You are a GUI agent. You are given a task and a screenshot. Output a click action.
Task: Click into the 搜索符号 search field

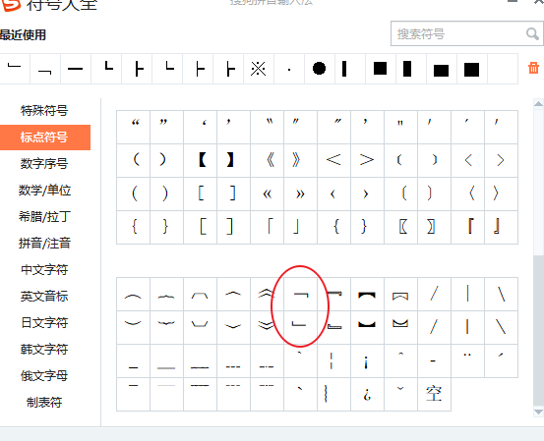[x=458, y=33]
